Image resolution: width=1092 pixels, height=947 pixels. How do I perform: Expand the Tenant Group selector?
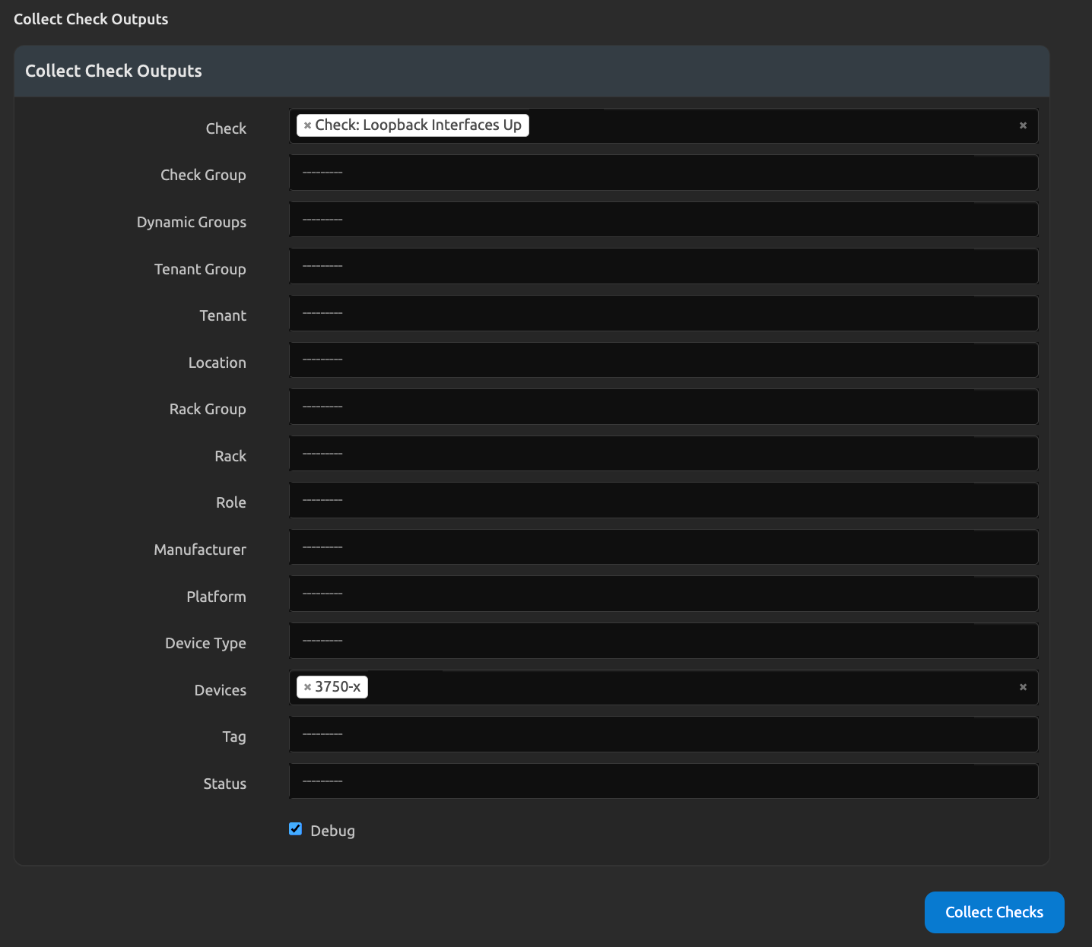click(663, 267)
